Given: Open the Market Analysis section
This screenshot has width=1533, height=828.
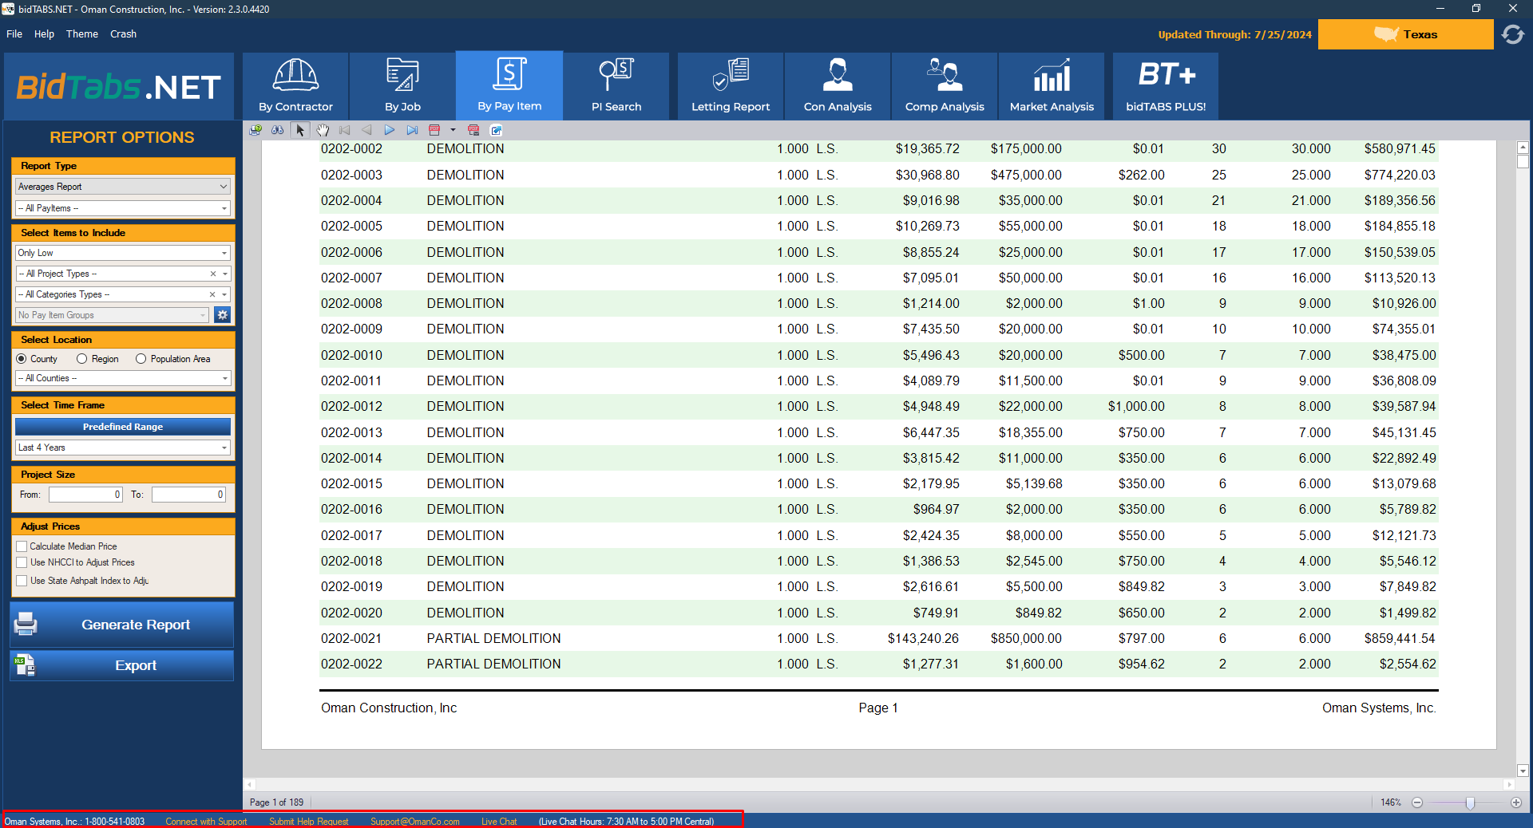Looking at the screenshot, I should (1052, 86).
